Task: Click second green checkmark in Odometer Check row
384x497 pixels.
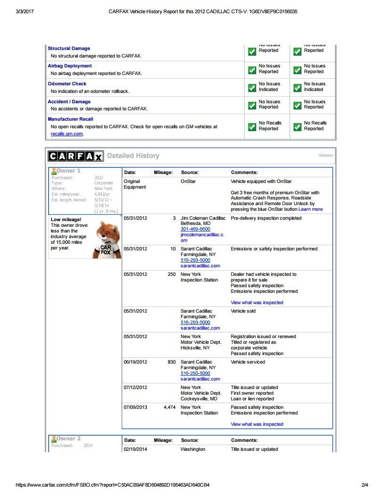Action: coord(297,87)
